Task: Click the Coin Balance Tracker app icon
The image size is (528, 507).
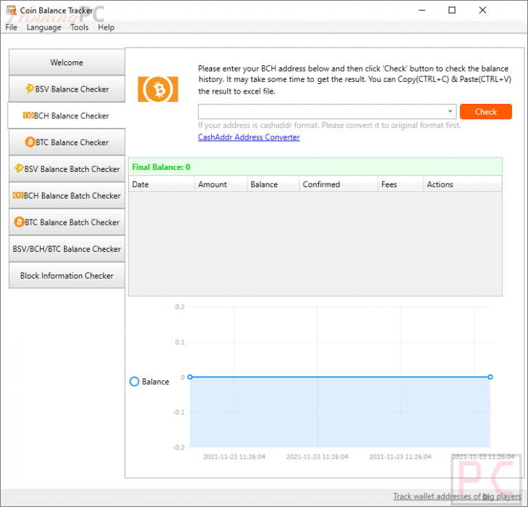Action: [12, 10]
